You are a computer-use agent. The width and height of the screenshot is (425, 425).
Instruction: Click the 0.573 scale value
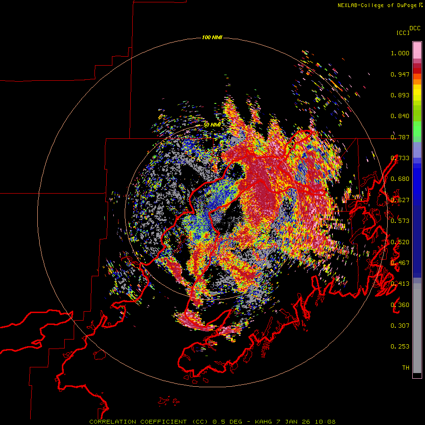(400, 221)
